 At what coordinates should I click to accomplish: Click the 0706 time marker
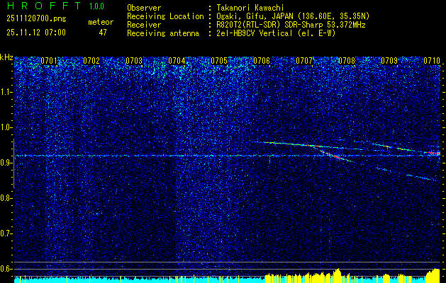(x=262, y=61)
